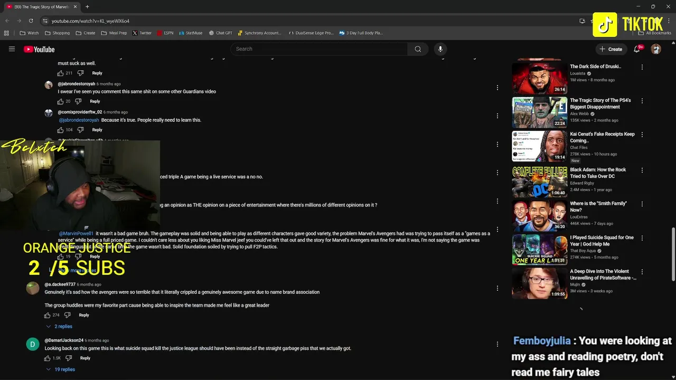The width and height of the screenshot is (676, 380).
Task: Open the Create bookmarks folder
Action: pos(86,33)
